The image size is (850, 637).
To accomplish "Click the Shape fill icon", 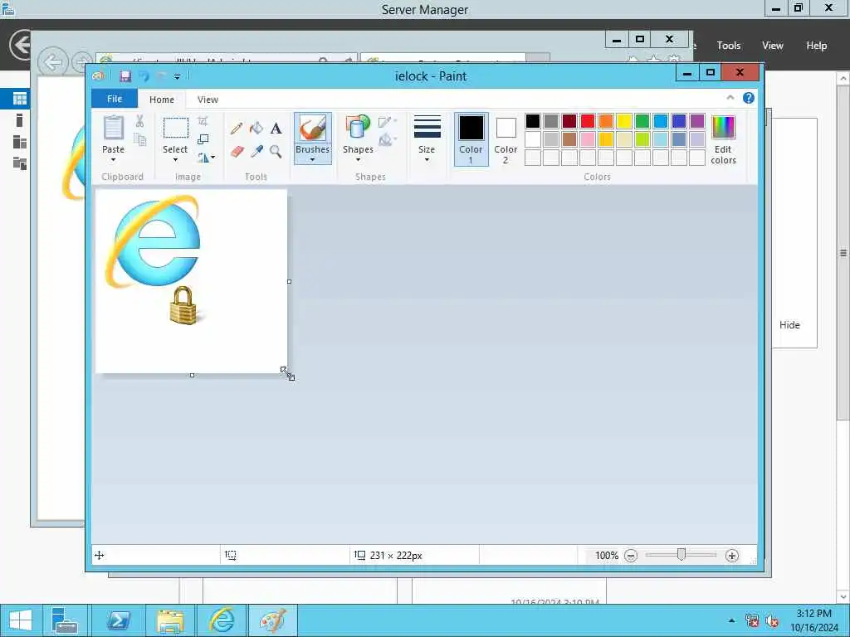I will click(x=387, y=140).
